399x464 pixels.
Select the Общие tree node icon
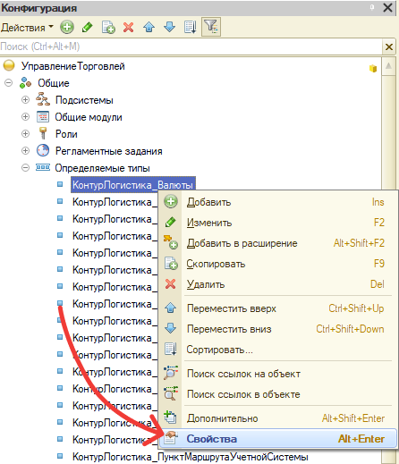(x=25, y=83)
